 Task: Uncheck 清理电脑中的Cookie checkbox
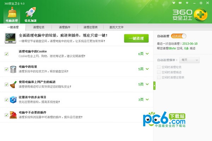(x=6, y=54)
